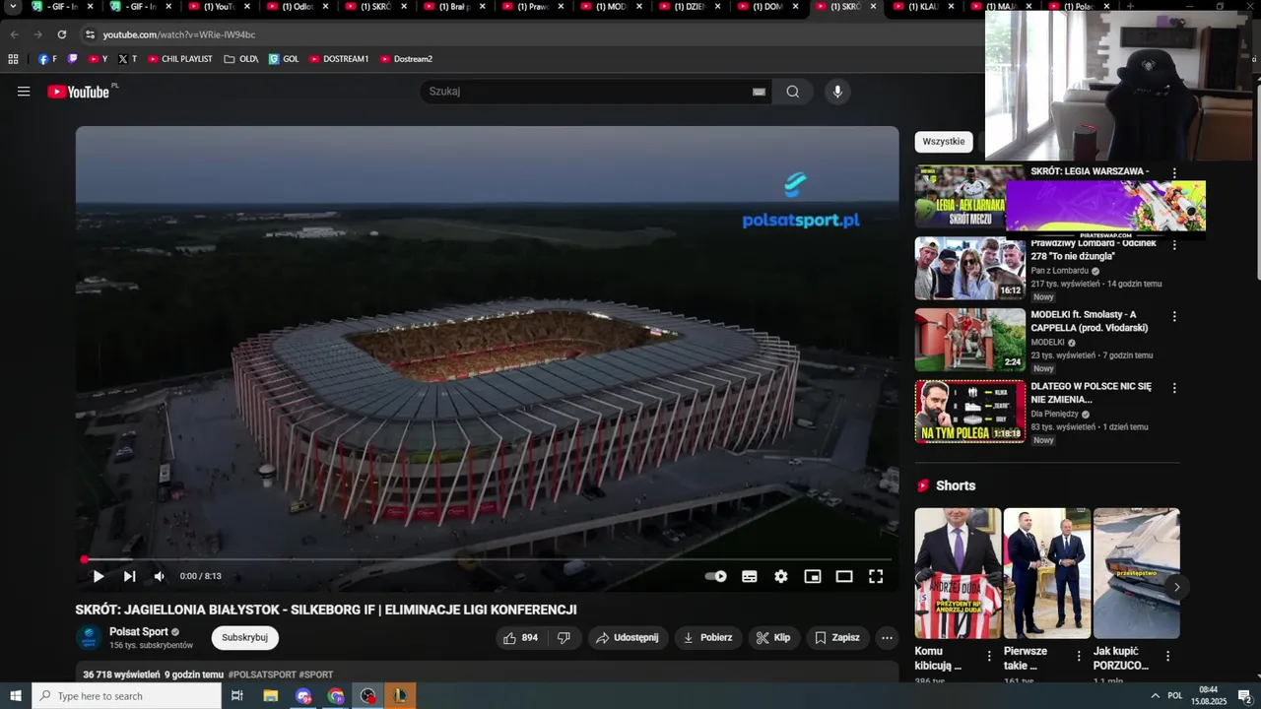Subscribe to Polsat Sport channel
This screenshot has height=709, width=1261.
point(244,637)
